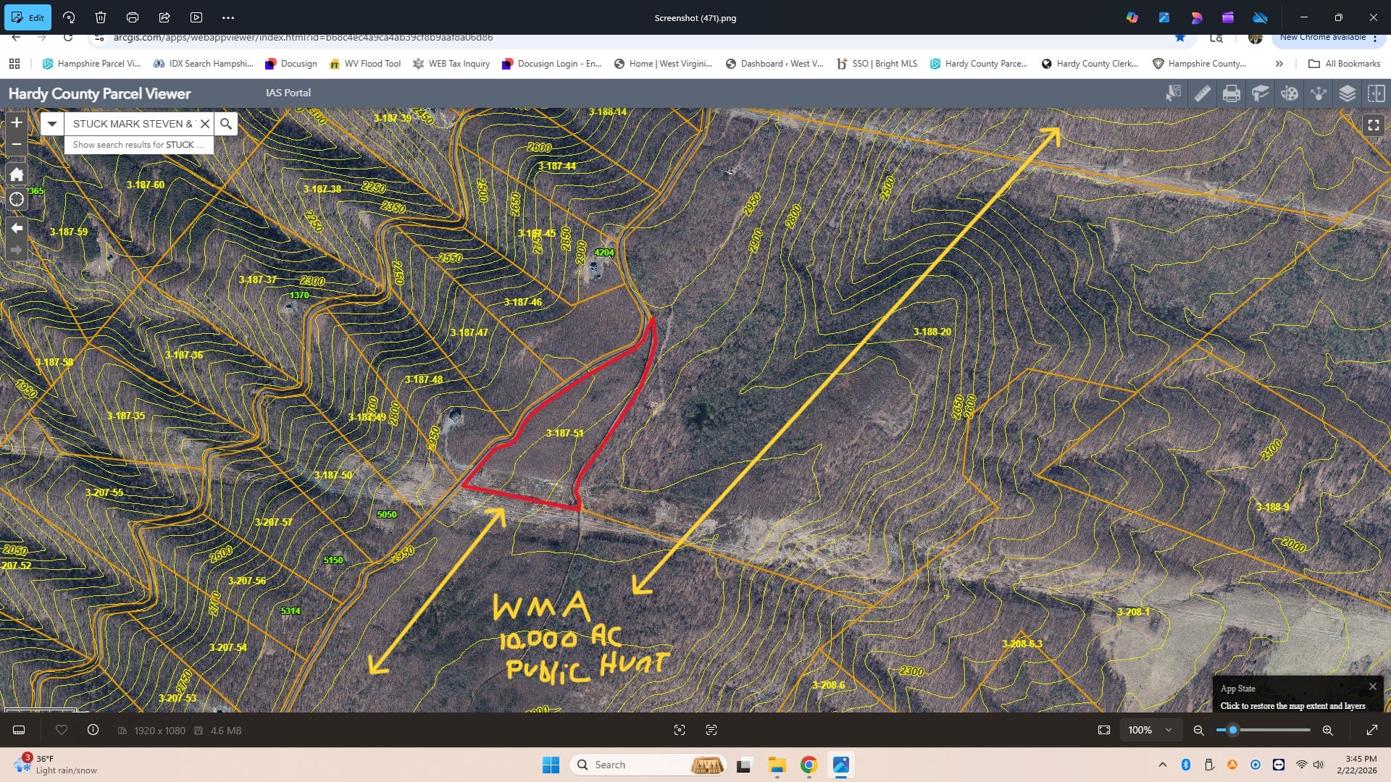1391x782 pixels.
Task: Open the Share widget icon
Action: 1318,93
